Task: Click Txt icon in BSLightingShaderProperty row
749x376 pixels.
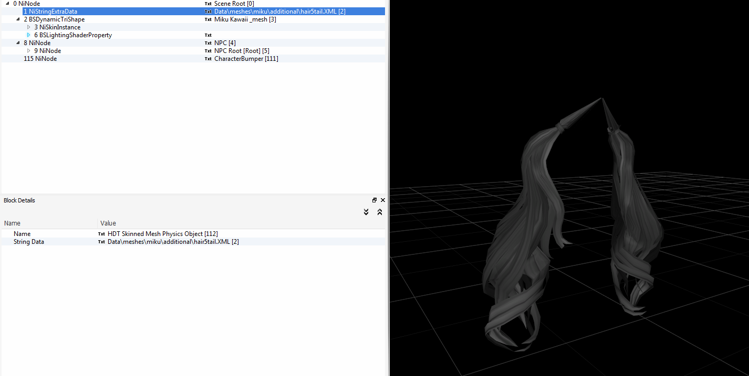Action: (208, 35)
